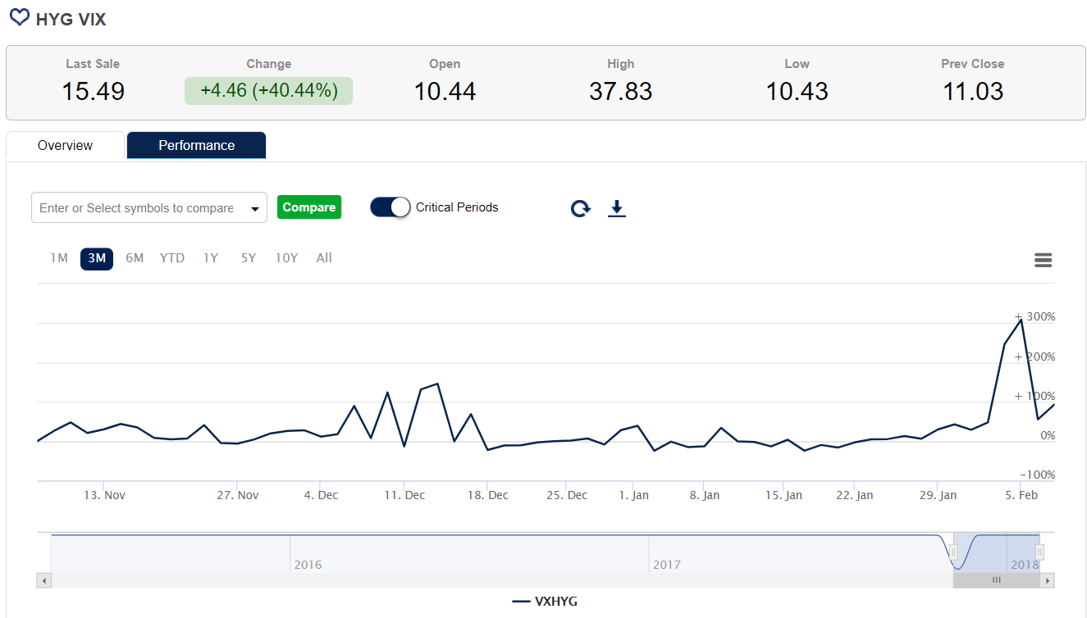Click the left navigator range handle
The height and width of the screenshot is (618, 1087).
coord(953,552)
